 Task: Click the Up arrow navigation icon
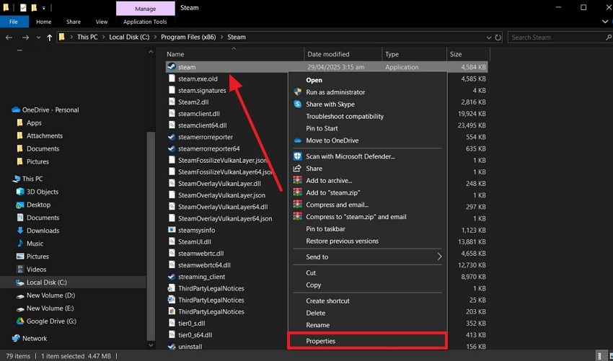49,37
